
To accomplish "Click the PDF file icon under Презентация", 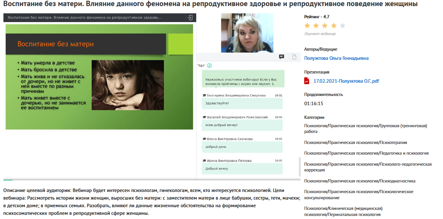I will tap(306, 81).
